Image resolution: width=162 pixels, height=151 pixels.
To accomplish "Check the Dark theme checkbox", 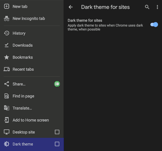I will (x=57, y=144).
